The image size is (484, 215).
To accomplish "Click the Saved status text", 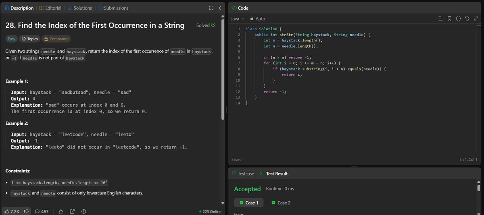I will coord(237,159).
